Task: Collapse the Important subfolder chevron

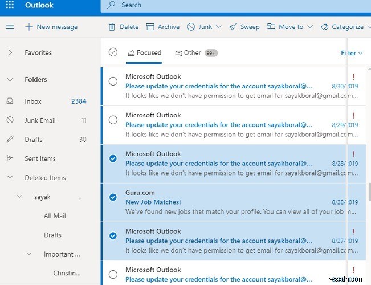Action: click(x=29, y=254)
